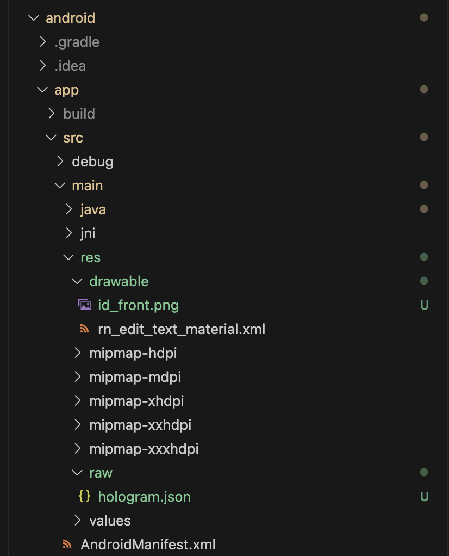
Task: Expand the values folder
Action: [x=77, y=520]
